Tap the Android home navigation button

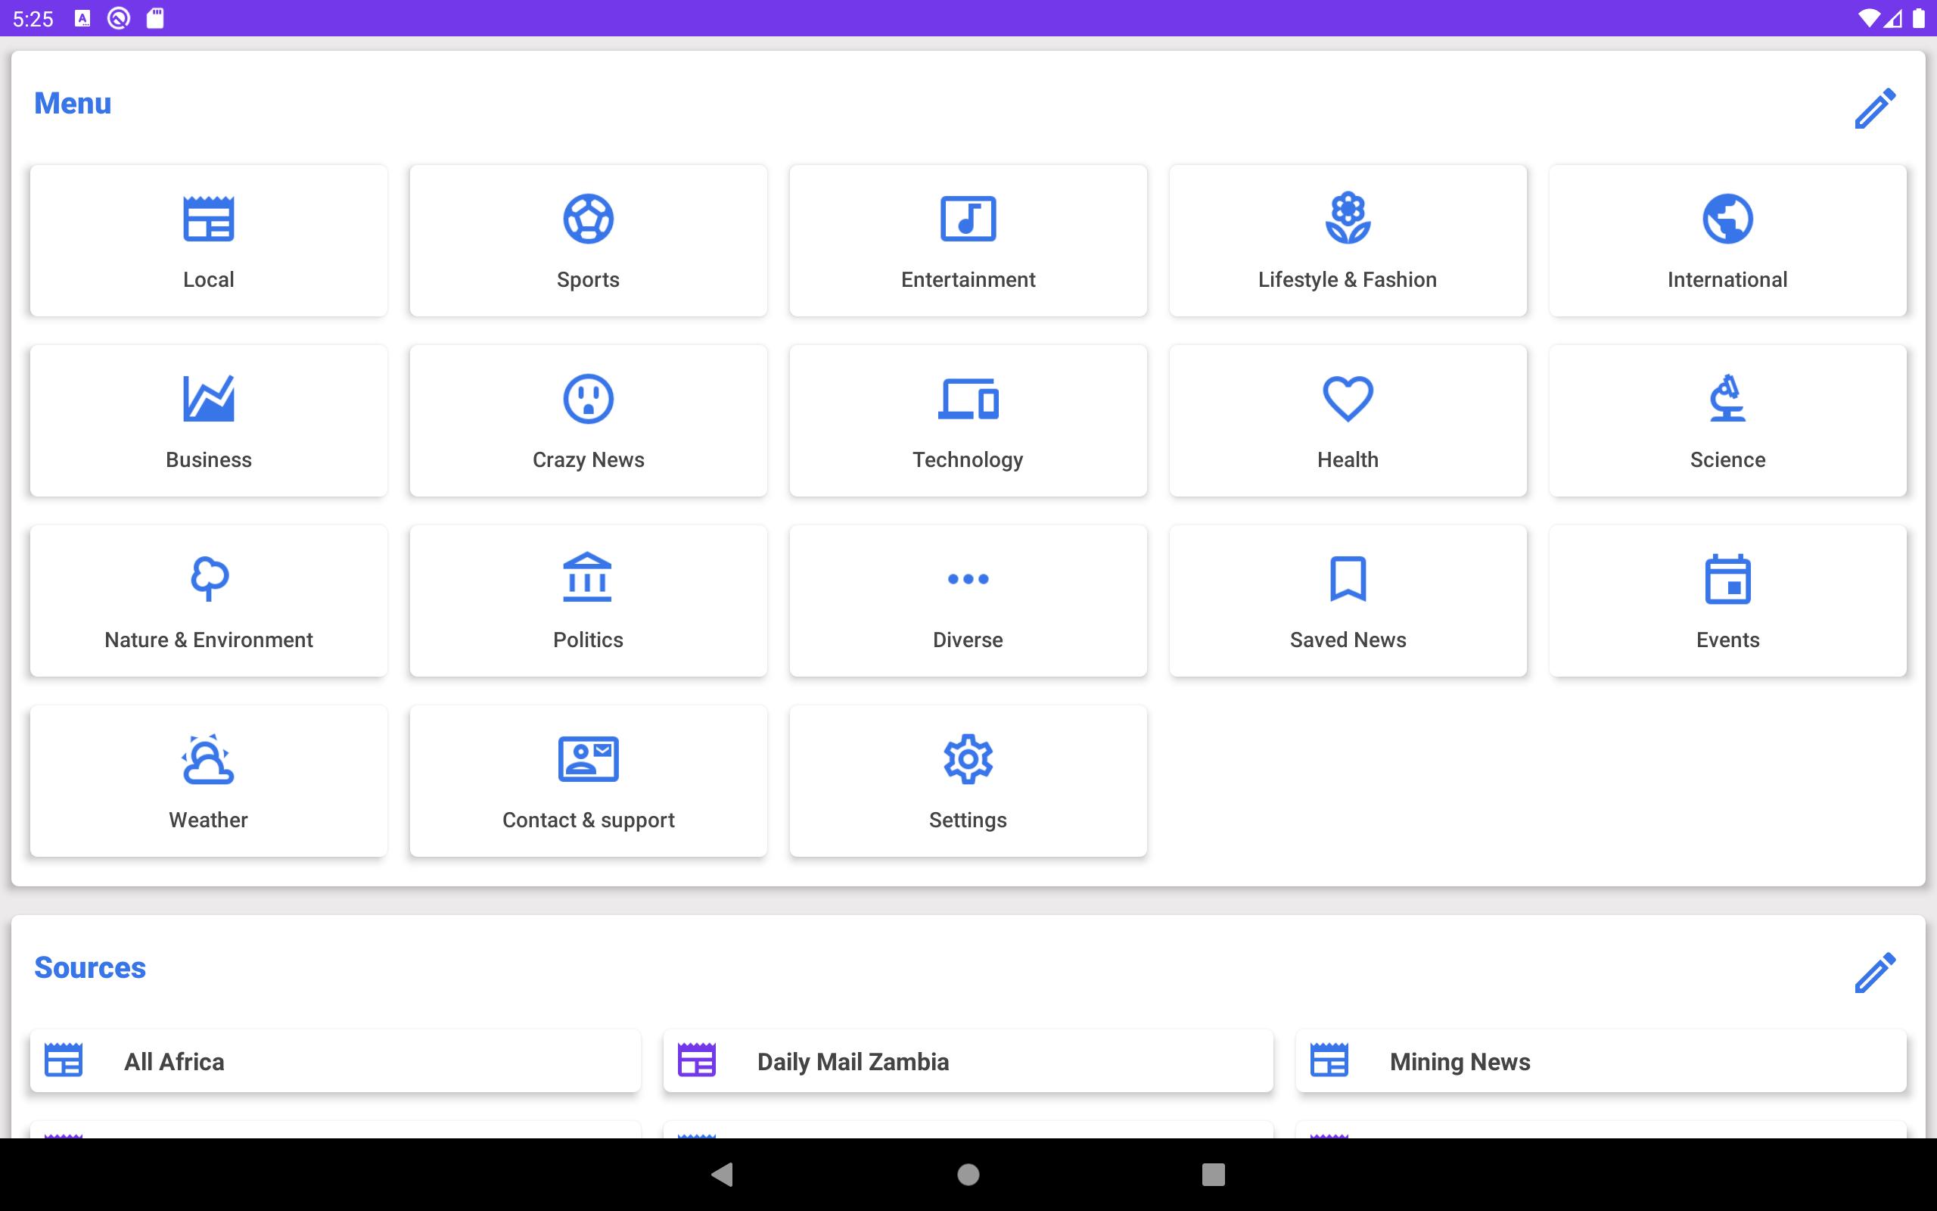pyautogui.click(x=968, y=1174)
